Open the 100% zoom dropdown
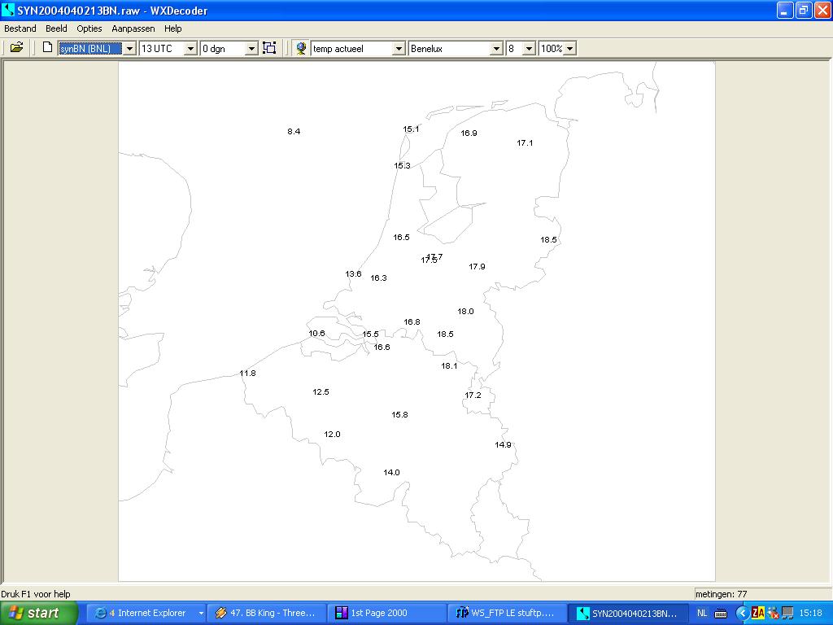 [x=569, y=48]
